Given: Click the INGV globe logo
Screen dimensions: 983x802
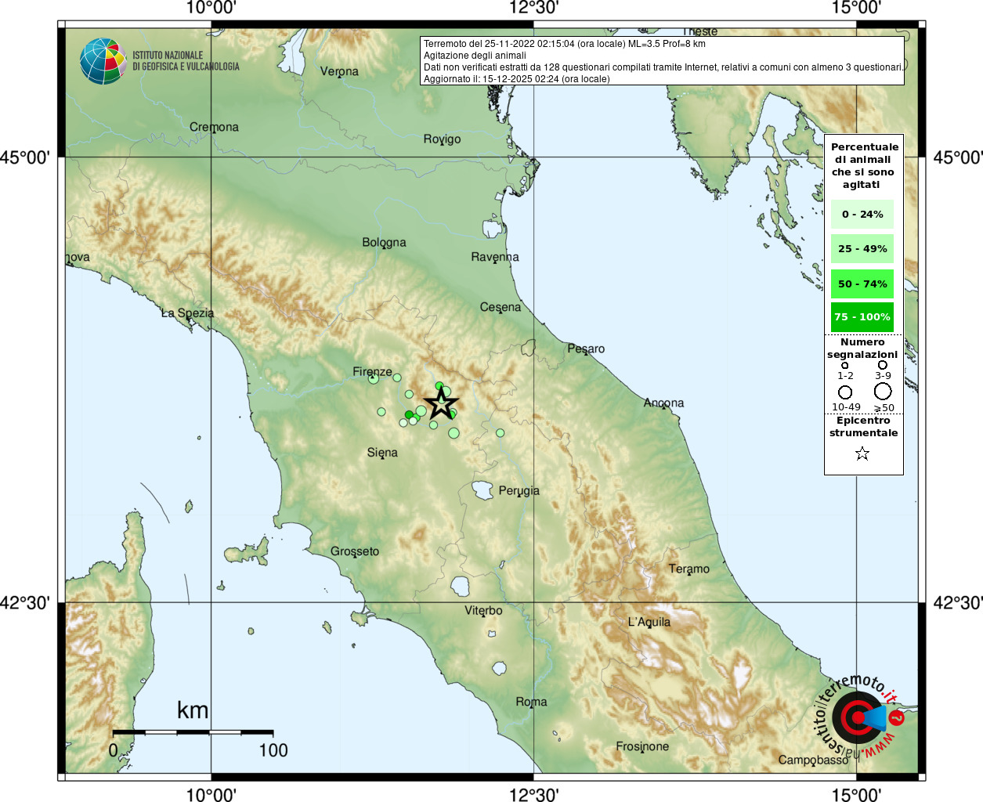Looking at the screenshot, I should [103, 61].
